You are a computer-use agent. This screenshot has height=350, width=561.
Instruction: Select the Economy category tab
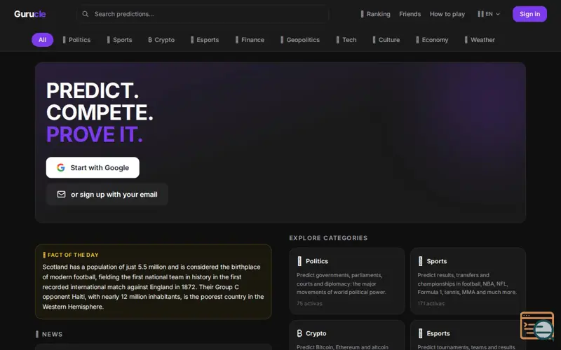tap(432, 40)
